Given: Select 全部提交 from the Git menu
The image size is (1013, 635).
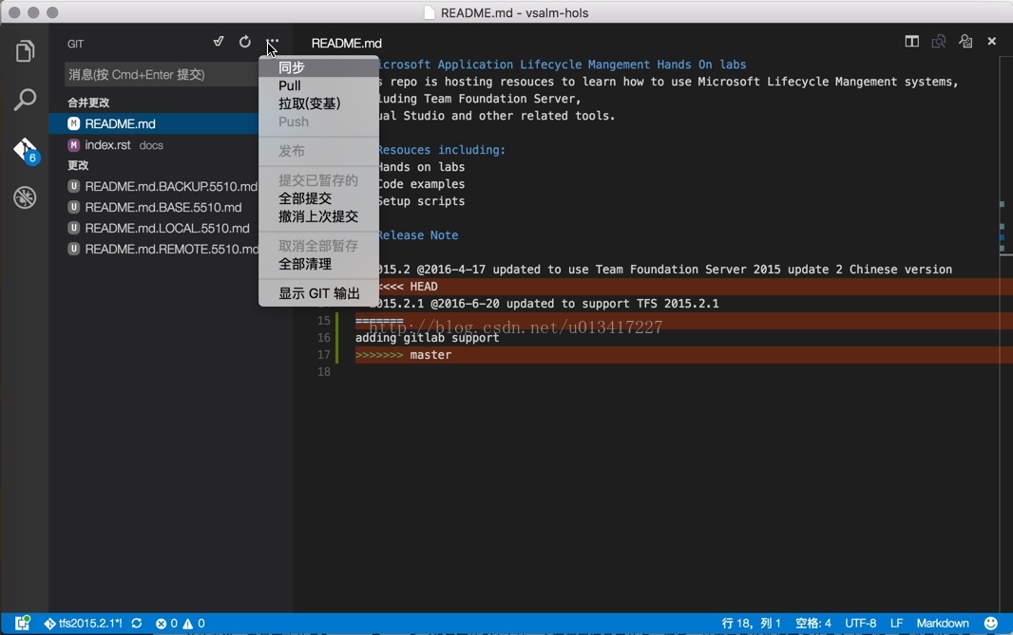Looking at the screenshot, I should [318, 198].
